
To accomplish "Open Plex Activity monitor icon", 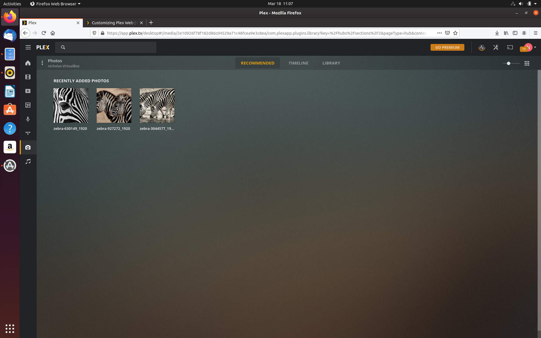I will [x=482, y=48].
